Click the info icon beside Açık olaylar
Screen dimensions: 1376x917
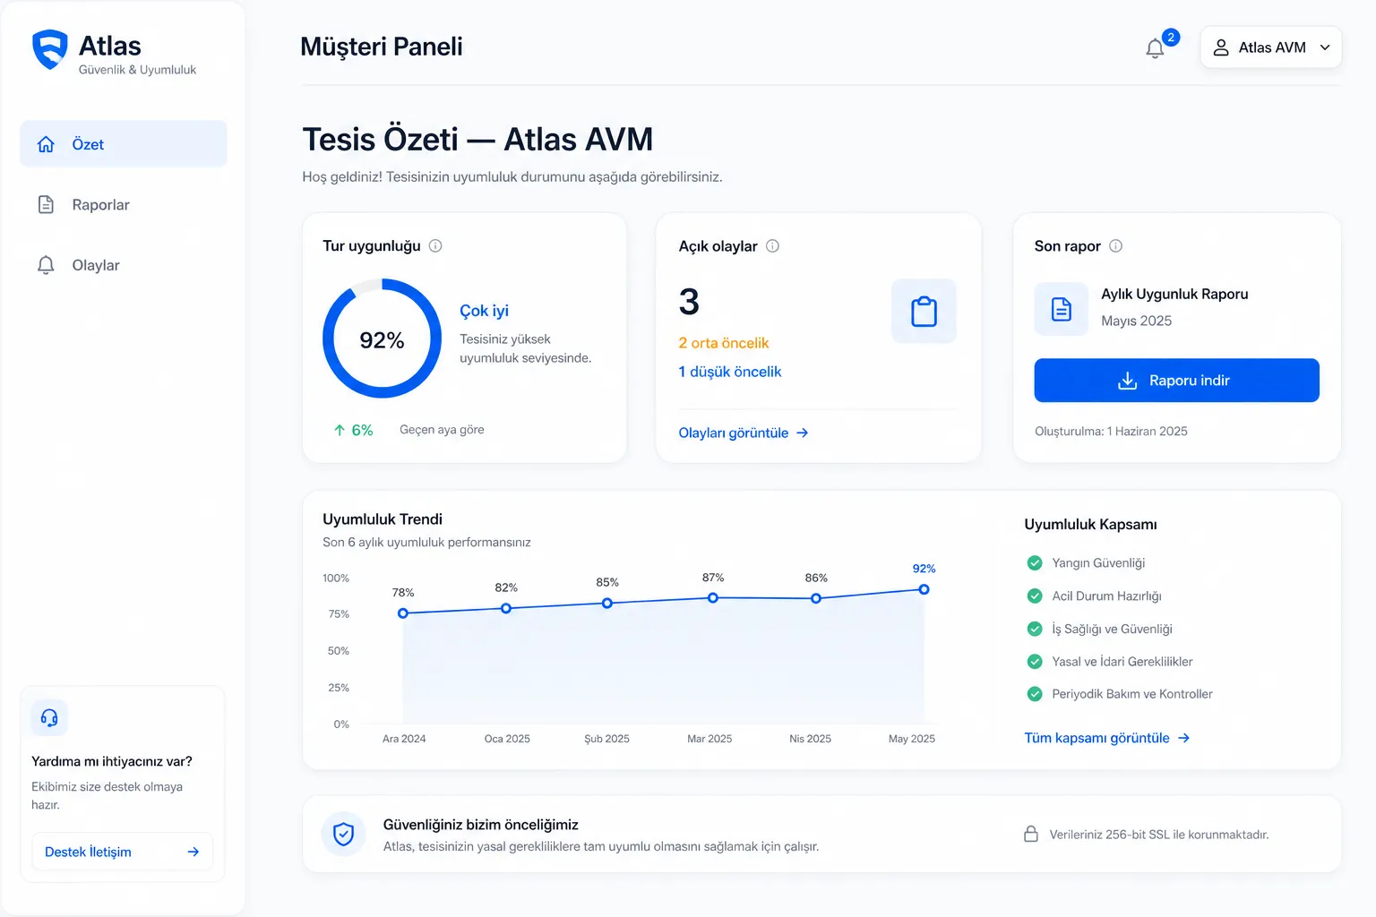pos(772,245)
